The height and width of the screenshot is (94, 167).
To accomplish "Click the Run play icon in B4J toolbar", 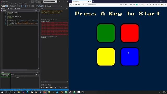I will point(36,6).
